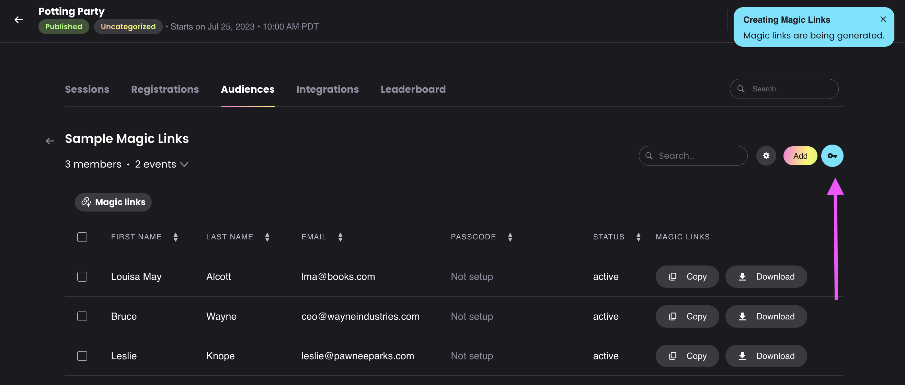Switch to the Sessions tab
The image size is (905, 385).
point(87,89)
